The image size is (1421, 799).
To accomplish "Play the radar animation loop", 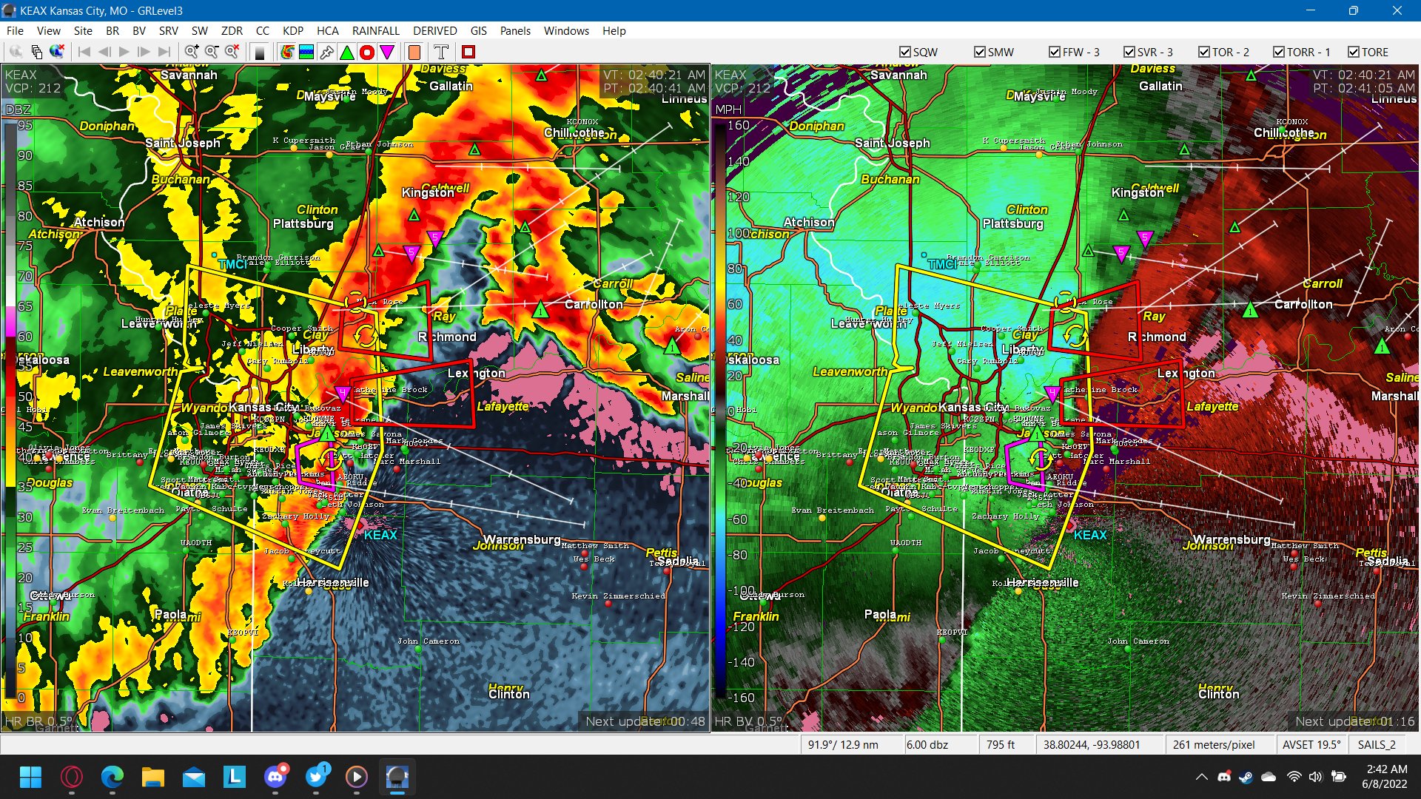I will coord(124,52).
